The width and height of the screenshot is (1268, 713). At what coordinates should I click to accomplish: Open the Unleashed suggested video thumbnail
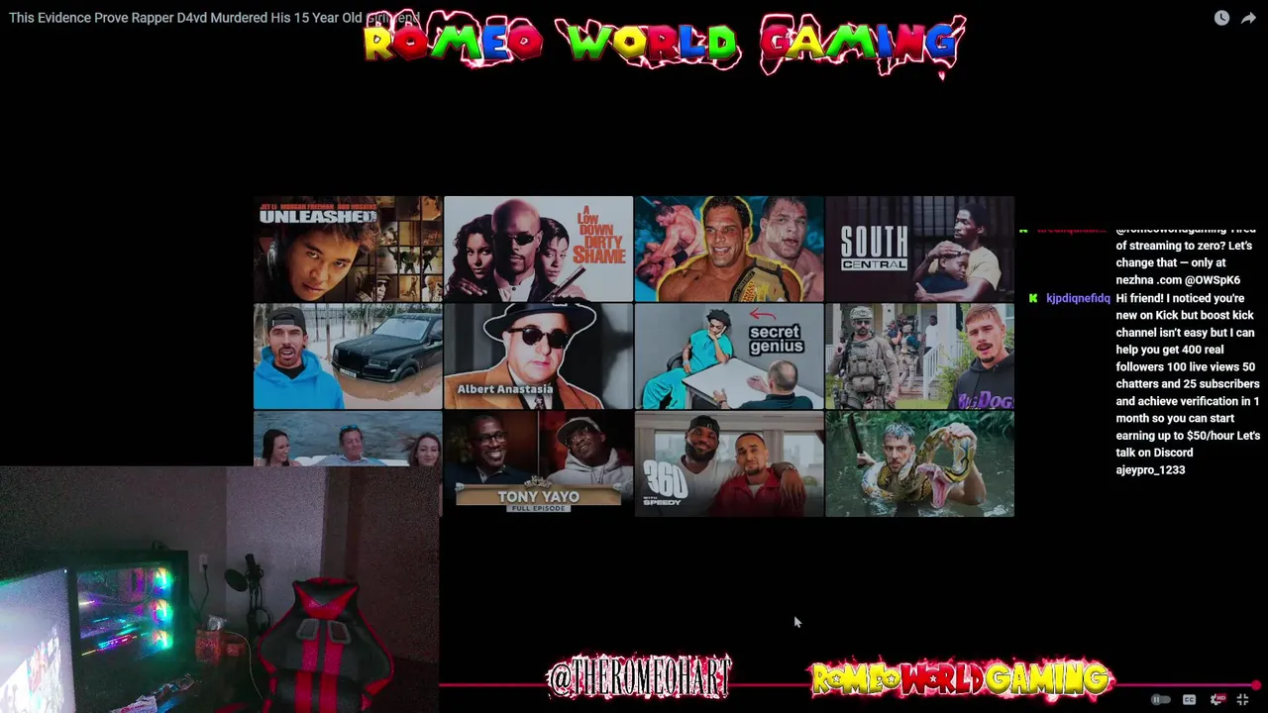[x=348, y=249]
